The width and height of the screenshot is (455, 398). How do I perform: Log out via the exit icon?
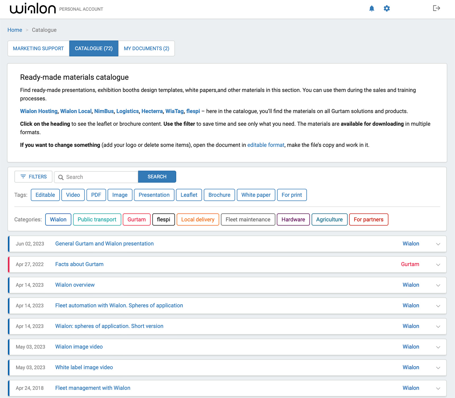436,9
